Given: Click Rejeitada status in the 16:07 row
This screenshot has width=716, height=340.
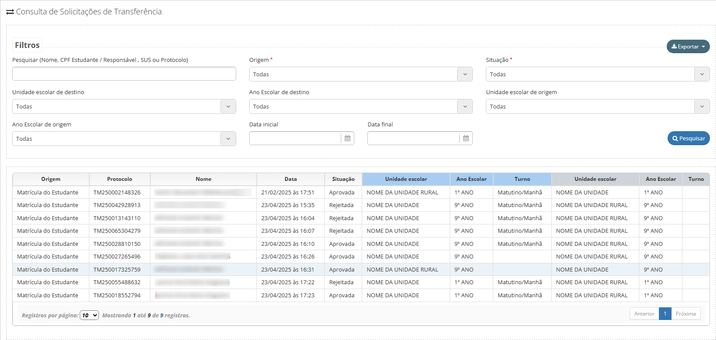Looking at the screenshot, I should (341, 231).
